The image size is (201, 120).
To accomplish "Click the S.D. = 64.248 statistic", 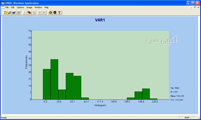I will (x=177, y=100).
